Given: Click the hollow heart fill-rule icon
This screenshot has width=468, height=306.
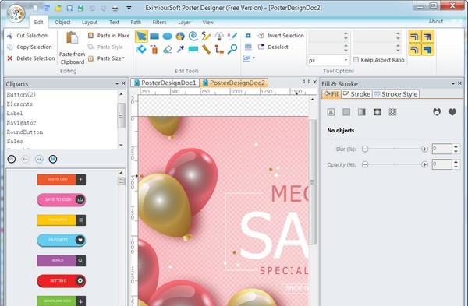Looking at the screenshot, I should [x=437, y=112].
